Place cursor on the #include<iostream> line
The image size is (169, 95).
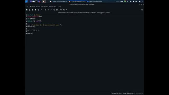tap(34, 15)
